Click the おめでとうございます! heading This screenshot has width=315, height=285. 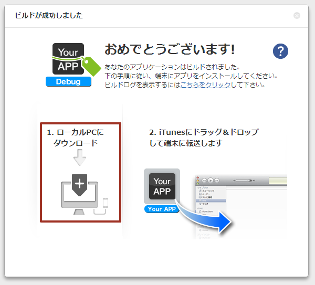(x=170, y=49)
